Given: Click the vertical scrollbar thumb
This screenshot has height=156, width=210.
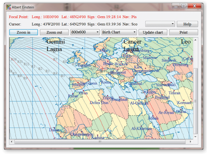Looking at the screenshot, I should coord(195,101).
